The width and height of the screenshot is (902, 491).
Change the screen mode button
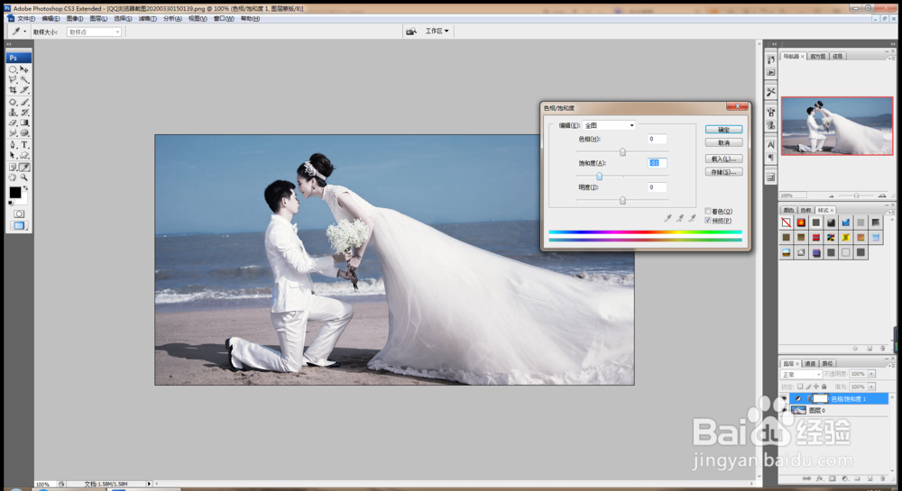19,226
